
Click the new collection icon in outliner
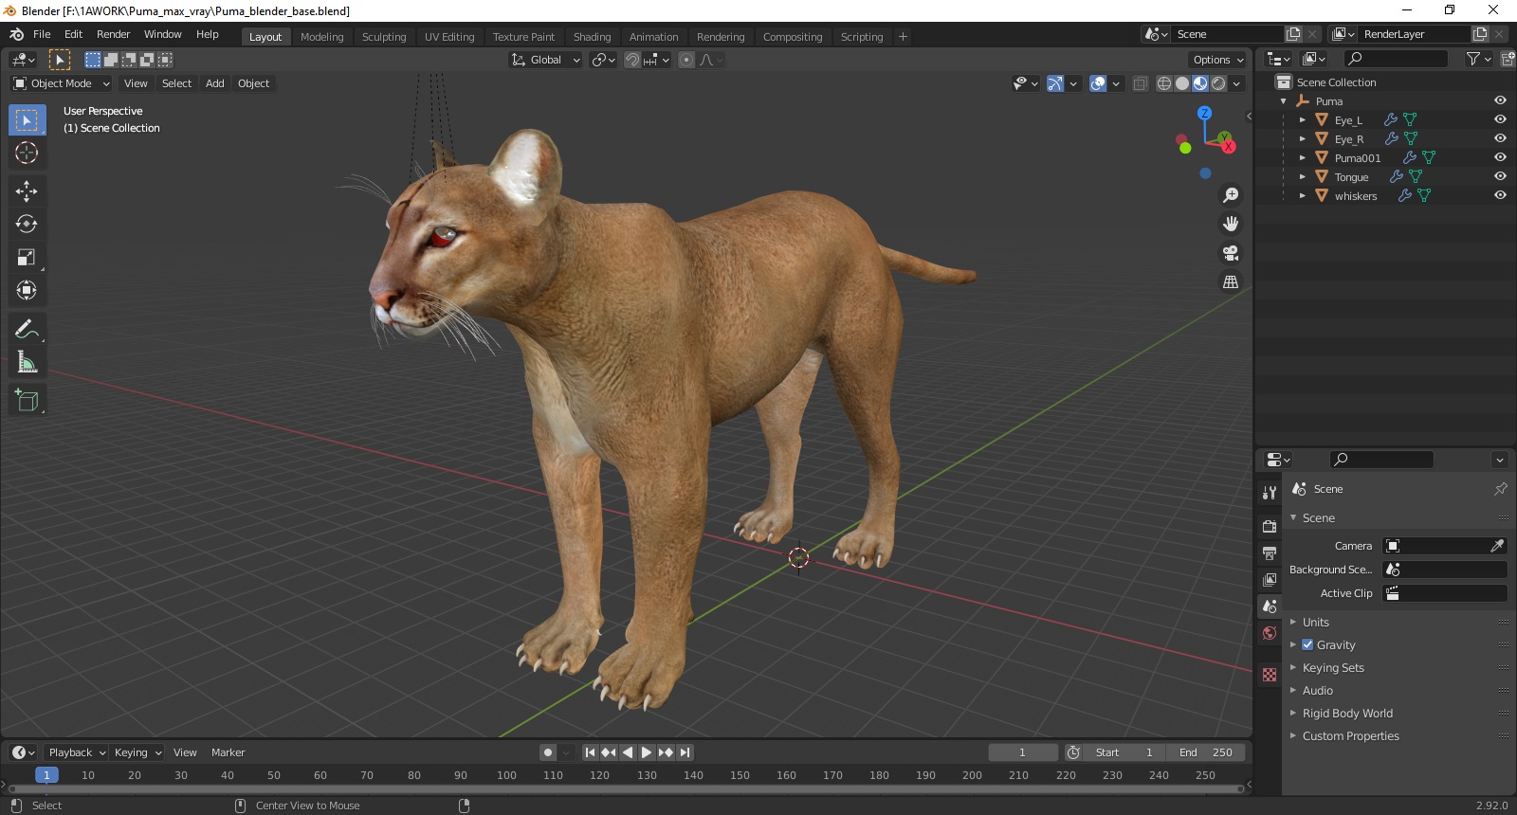[1508, 59]
